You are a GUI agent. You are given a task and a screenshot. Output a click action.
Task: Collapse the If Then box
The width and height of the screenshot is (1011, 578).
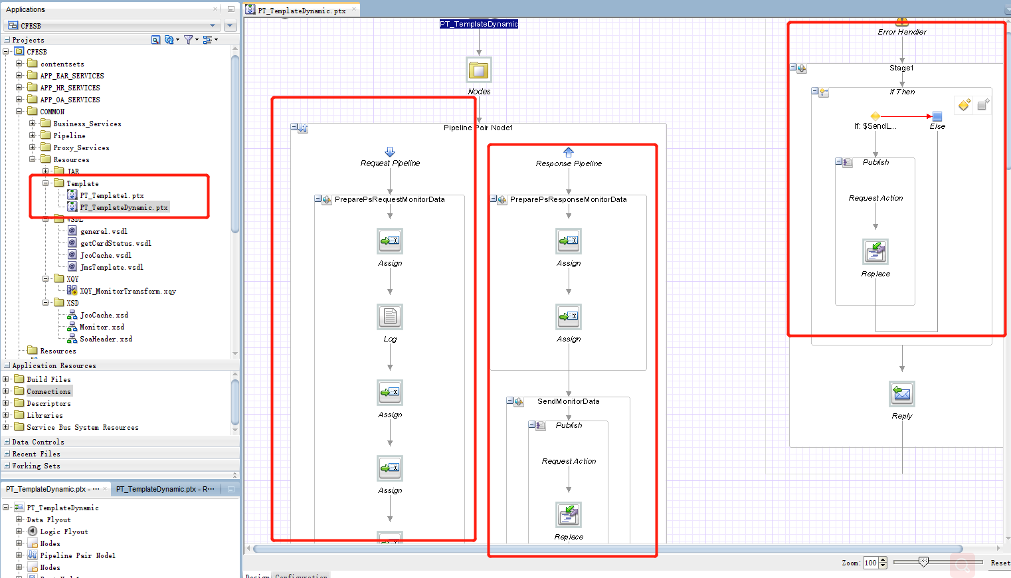815,91
